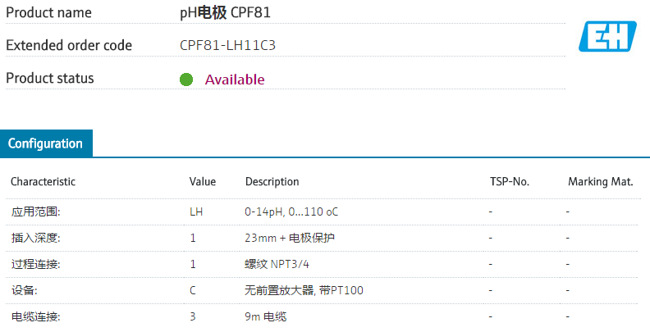Click the TSP-No. column header

pyautogui.click(x=503, y=181)
